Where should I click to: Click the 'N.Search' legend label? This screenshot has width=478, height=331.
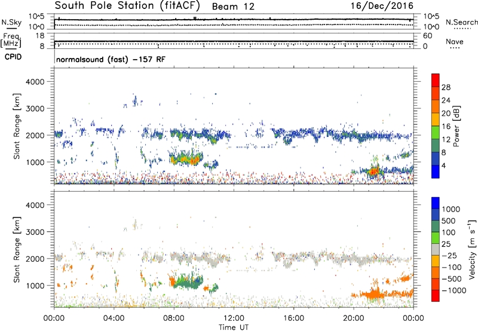click(x=461, y=22)
